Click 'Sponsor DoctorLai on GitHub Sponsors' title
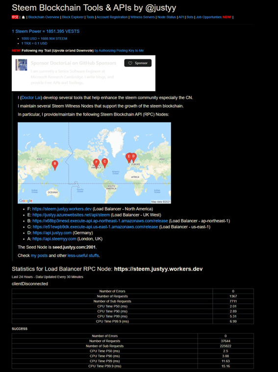This screenshot has width=278, height=372. click(x=74, y=63)
